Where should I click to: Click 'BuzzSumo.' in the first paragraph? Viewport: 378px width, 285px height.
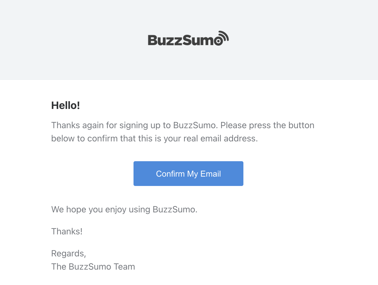[x=195, y=125]
